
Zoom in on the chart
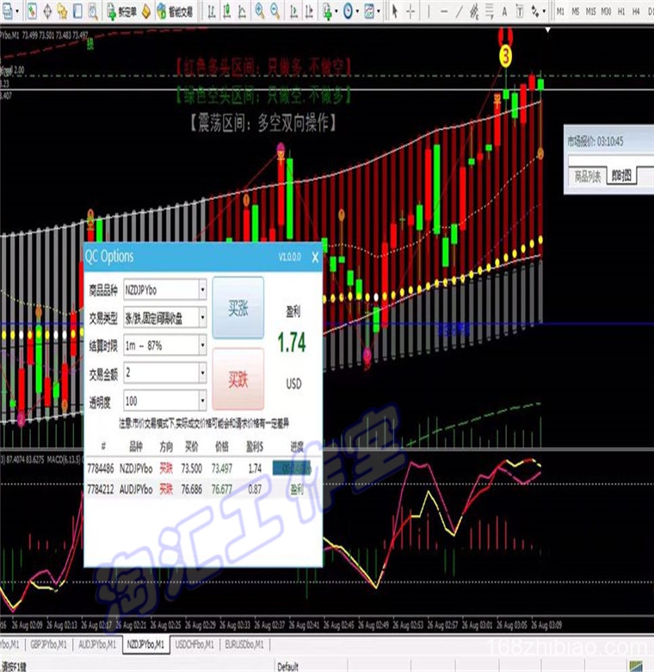[259, 11]
